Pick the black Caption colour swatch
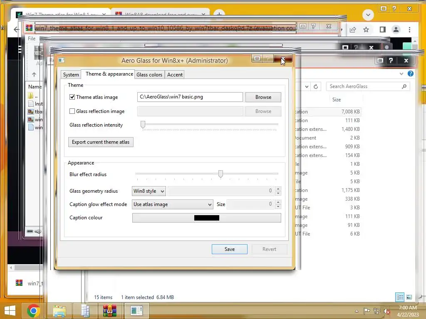426x319 pixels. 206,218
